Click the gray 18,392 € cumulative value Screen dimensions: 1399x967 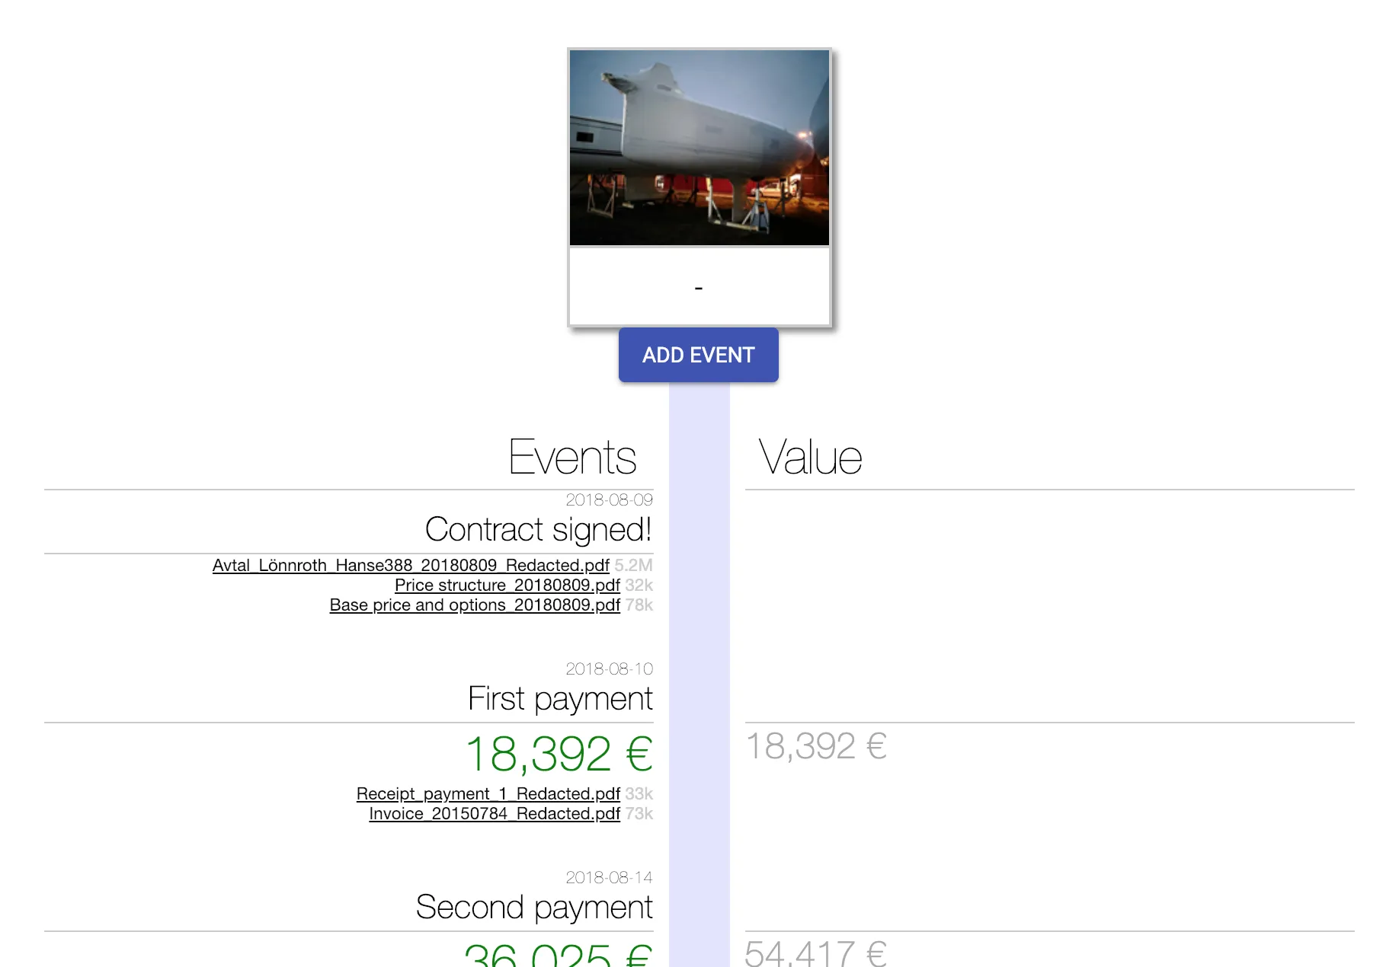[x=815, y=746]
